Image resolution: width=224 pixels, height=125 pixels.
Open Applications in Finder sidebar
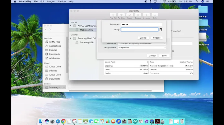coord(55,46)
